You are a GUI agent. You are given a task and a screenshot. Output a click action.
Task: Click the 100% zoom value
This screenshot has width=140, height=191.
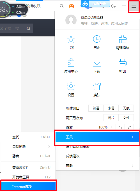point(103,127)
